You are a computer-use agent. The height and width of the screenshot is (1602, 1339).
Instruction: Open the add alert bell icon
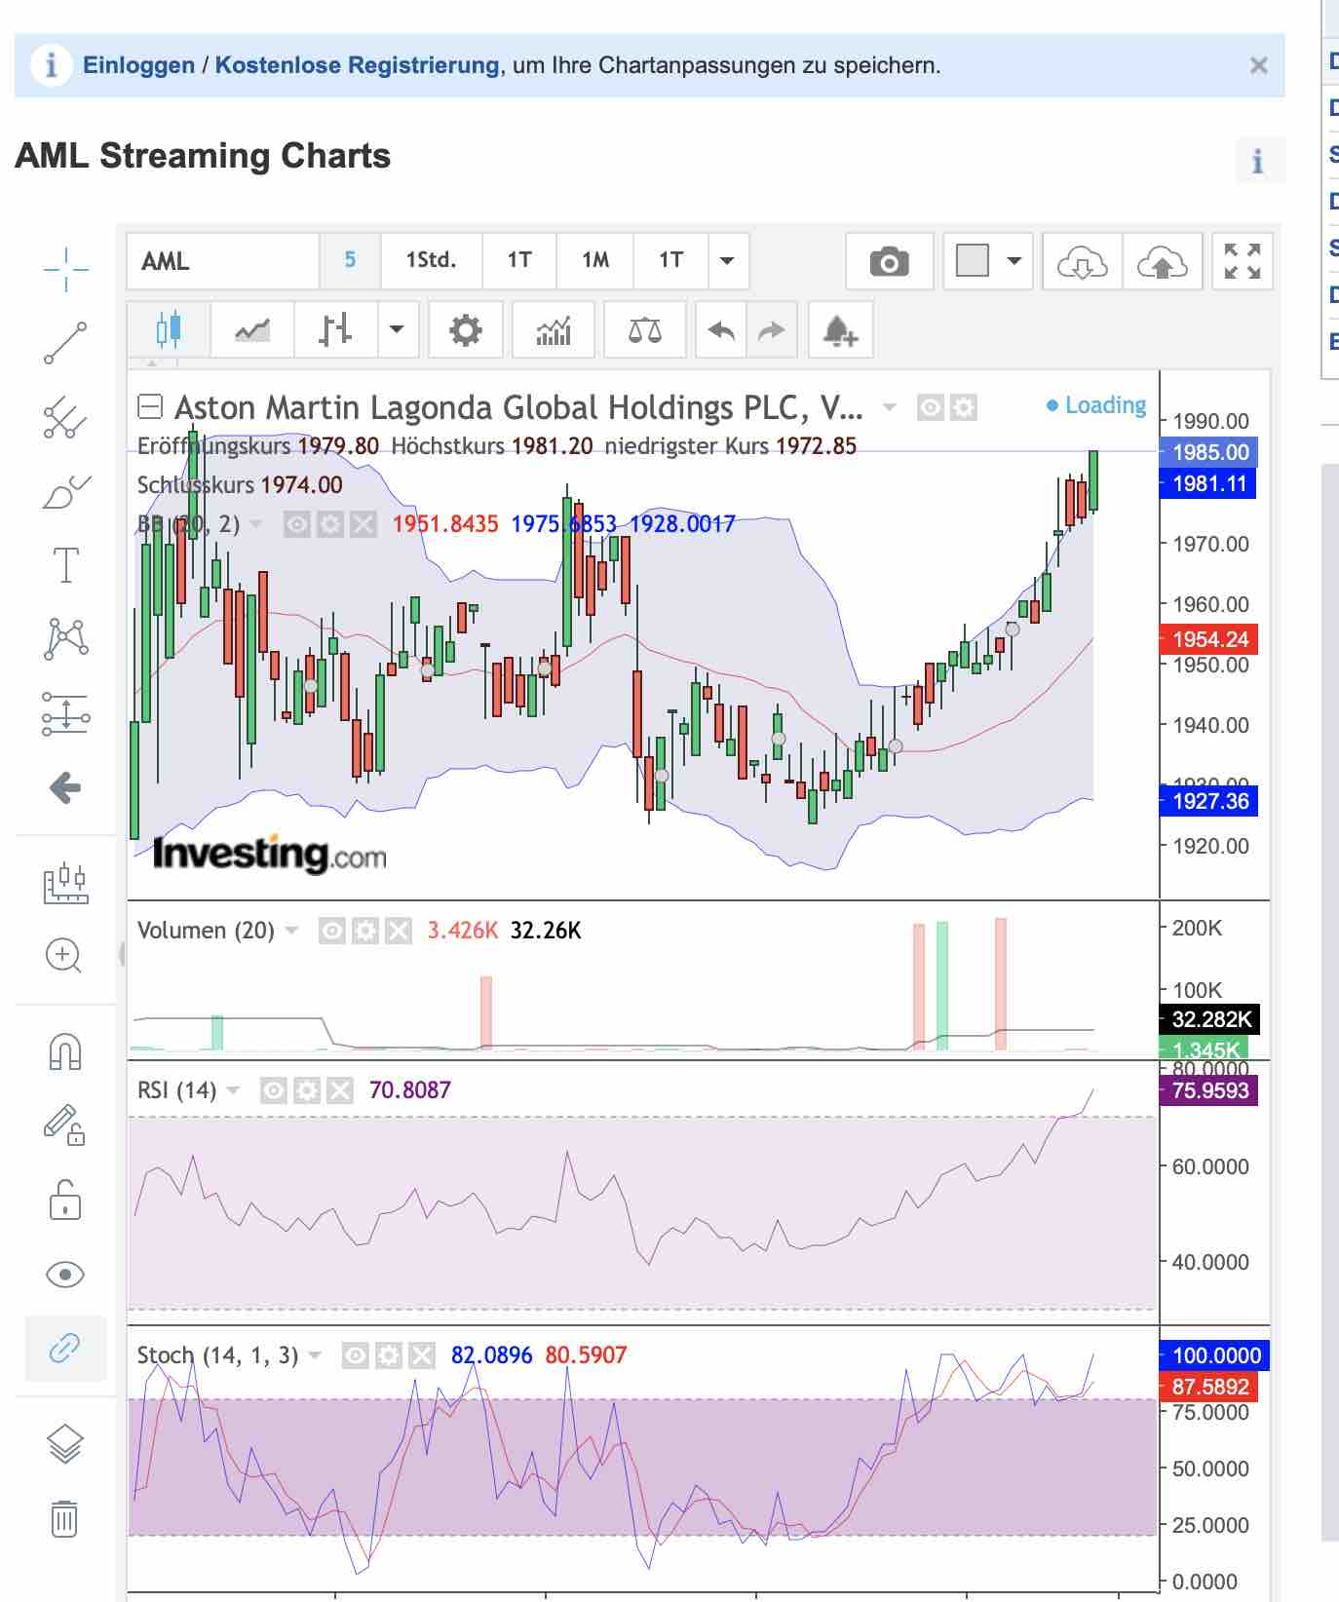pyautogui.click(x=839, y=331)
